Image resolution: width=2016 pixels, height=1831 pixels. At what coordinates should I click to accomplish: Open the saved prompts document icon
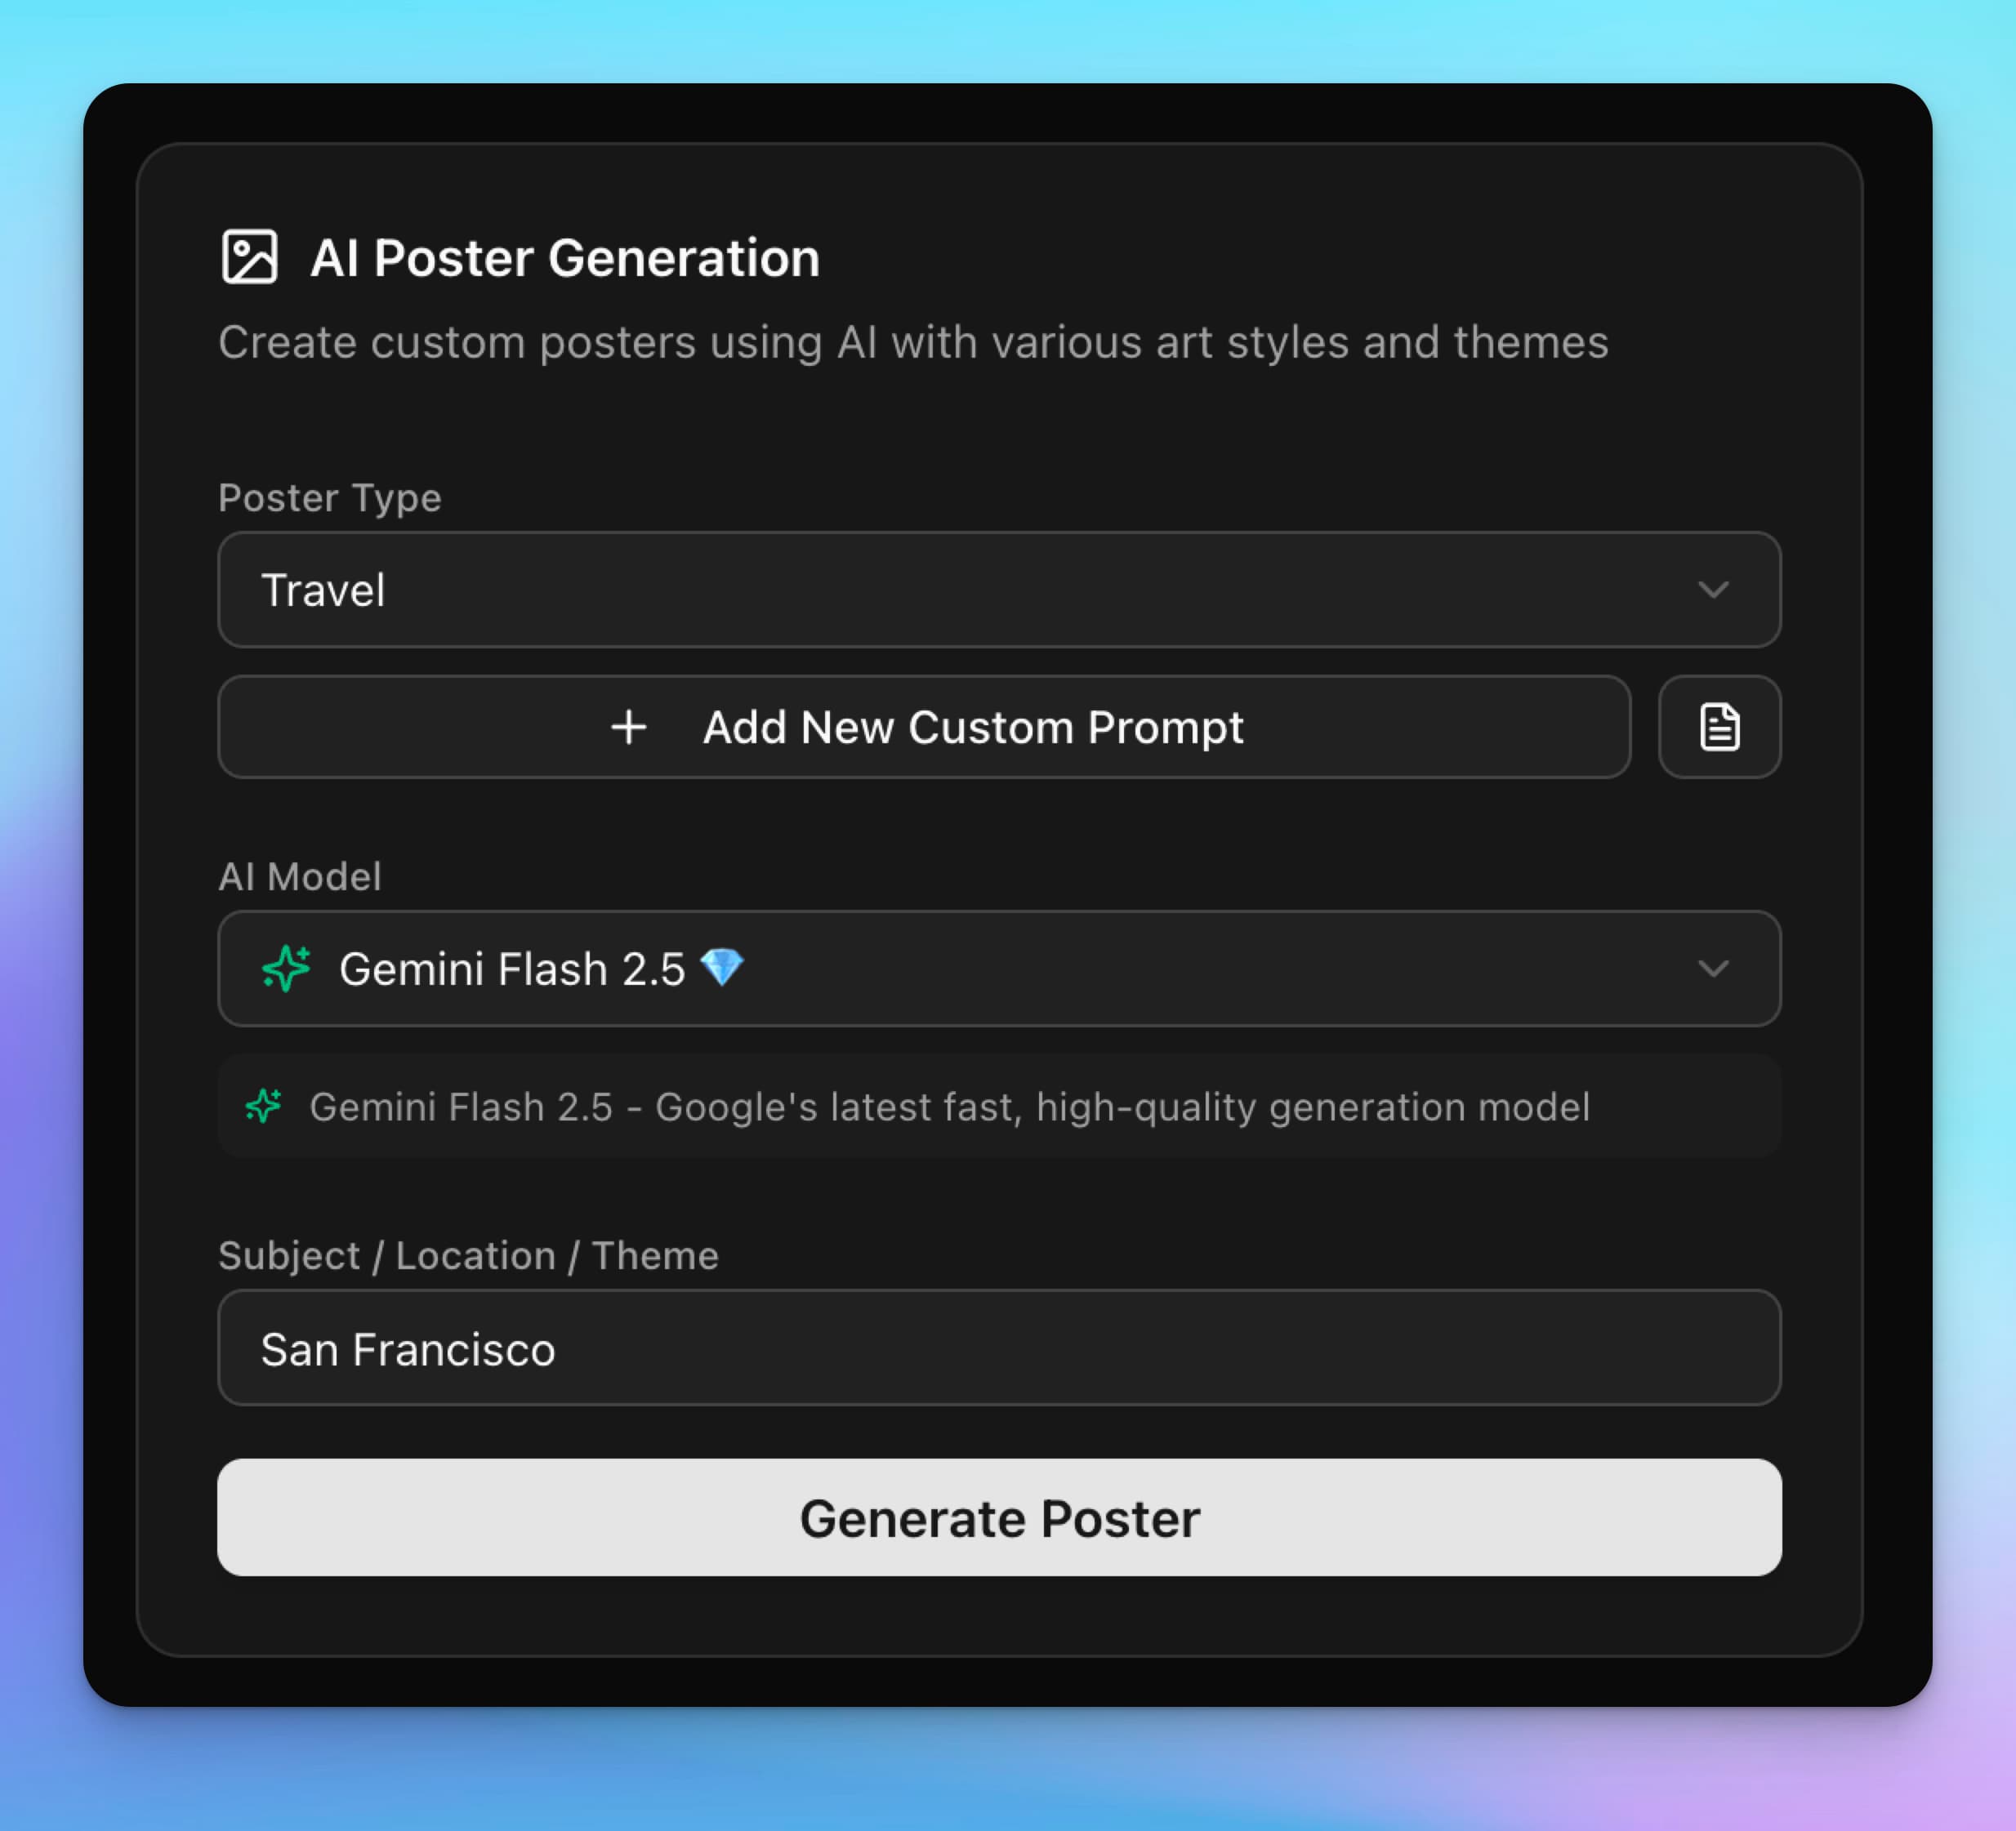click(x=1719, y=727)
